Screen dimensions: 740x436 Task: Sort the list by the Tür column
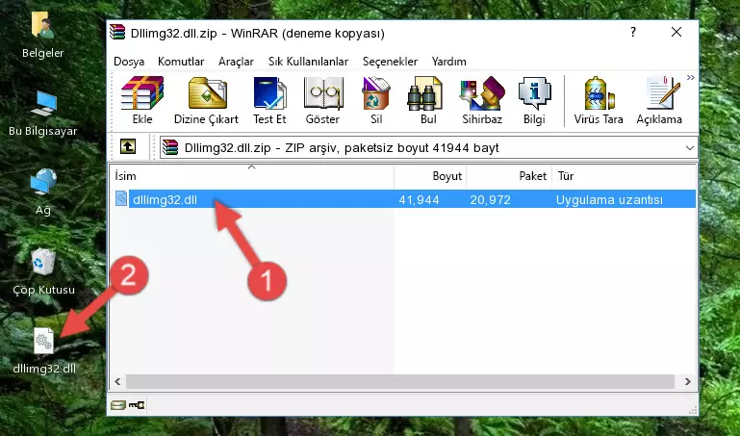pyautogui.click(x=624, y=176)
